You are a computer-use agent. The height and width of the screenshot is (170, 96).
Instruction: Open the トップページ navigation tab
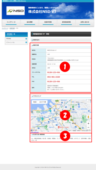(x=11, y=23)
